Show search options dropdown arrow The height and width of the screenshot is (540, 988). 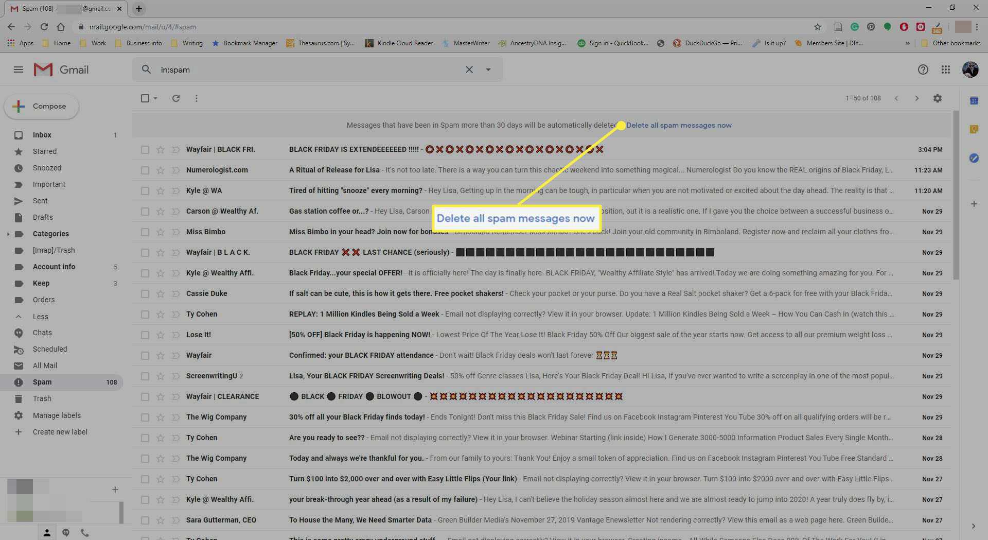[488, 69]
